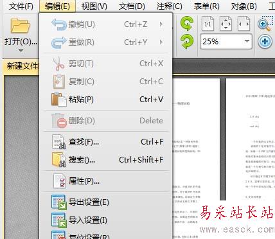Image resolution: width=275 pixels, height=239 pixels.
Task: Expand the 重做(R) submenu arrow
Action: pos(161,42)
